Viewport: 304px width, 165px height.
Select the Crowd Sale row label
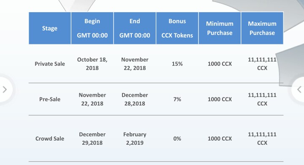pos(50,139)
